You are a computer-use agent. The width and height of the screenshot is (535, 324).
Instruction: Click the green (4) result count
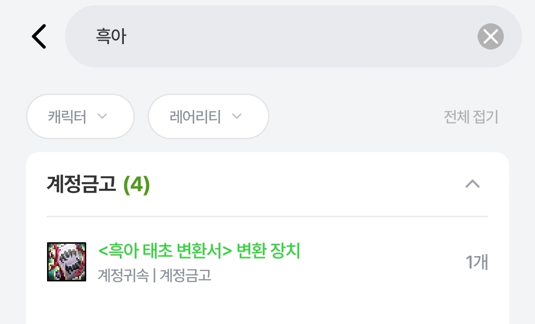pyautogui.click(x=136, y=184)
